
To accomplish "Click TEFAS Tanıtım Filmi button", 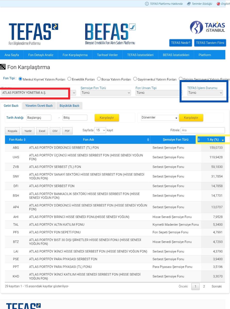I will tap(210, 43).
